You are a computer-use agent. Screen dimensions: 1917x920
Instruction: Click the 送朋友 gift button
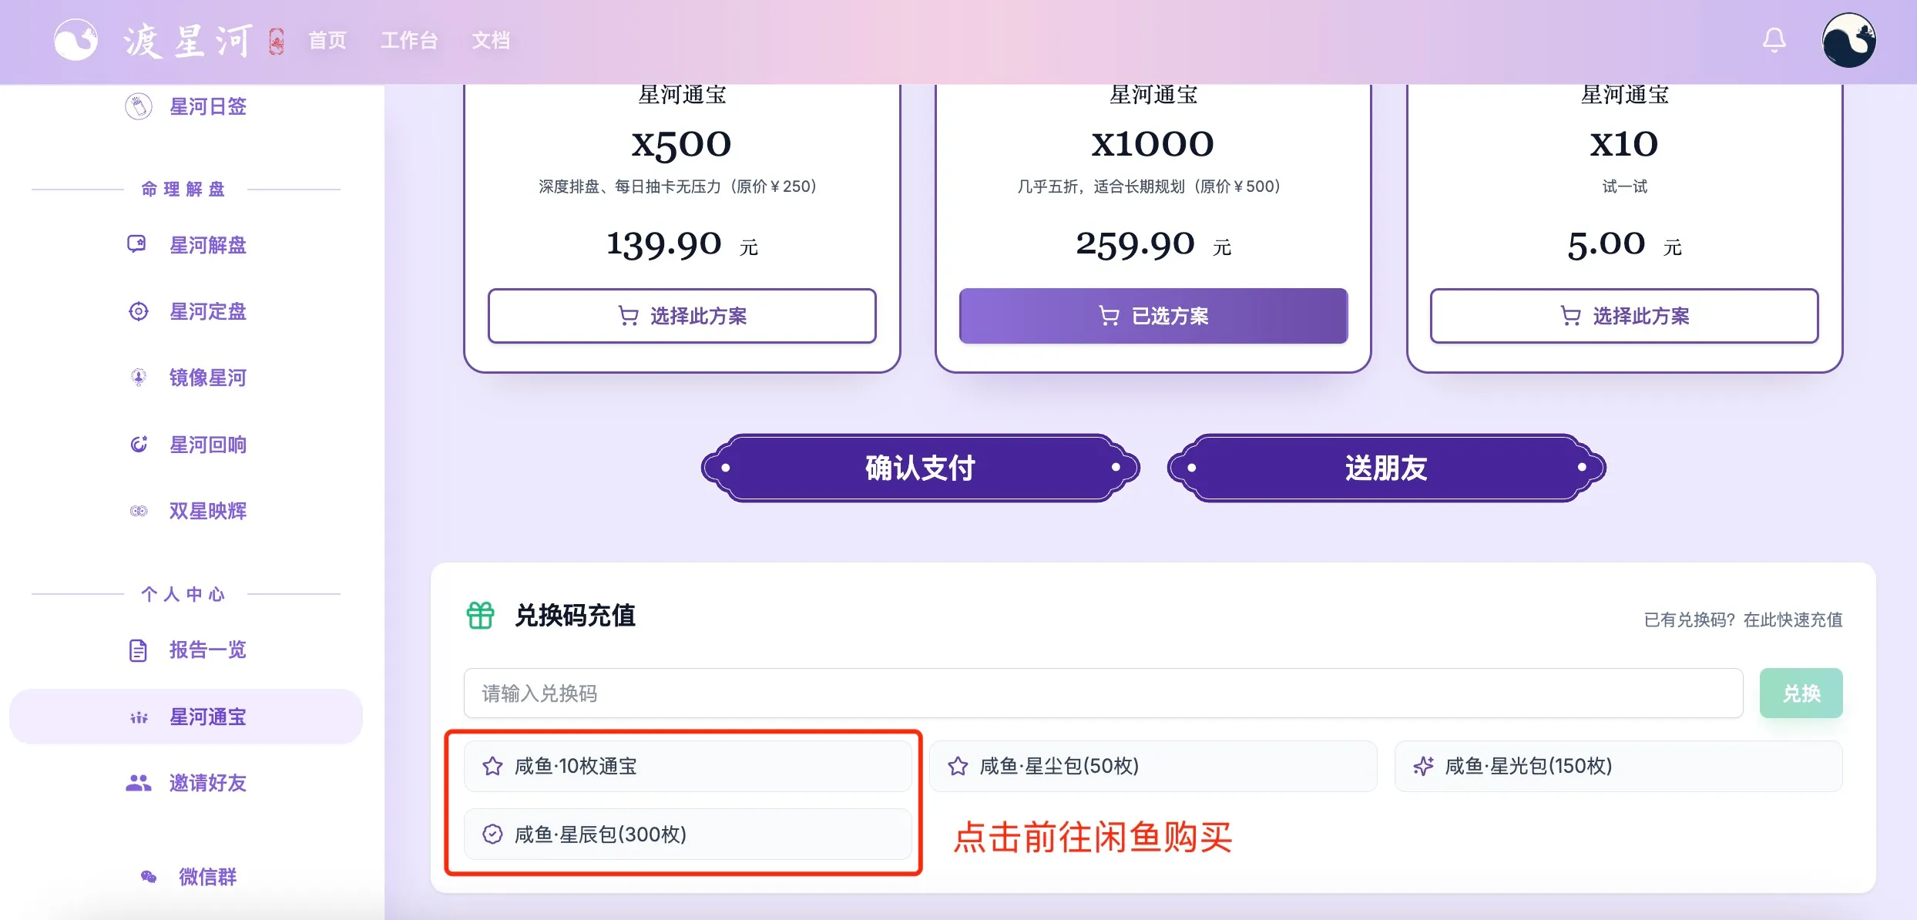(x=1385, y=468)
